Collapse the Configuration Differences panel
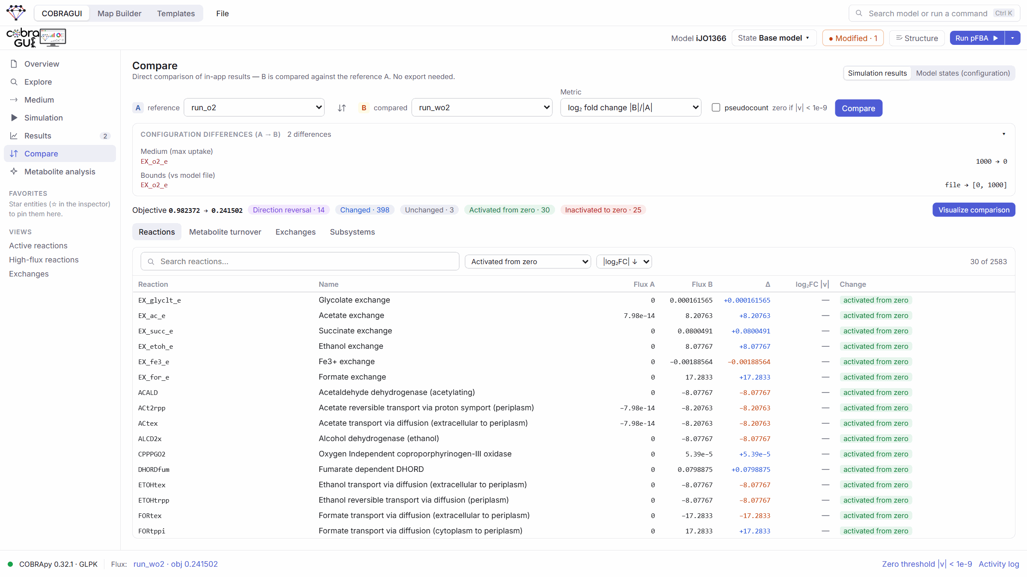1027x577 pixels. point(1003,134)
